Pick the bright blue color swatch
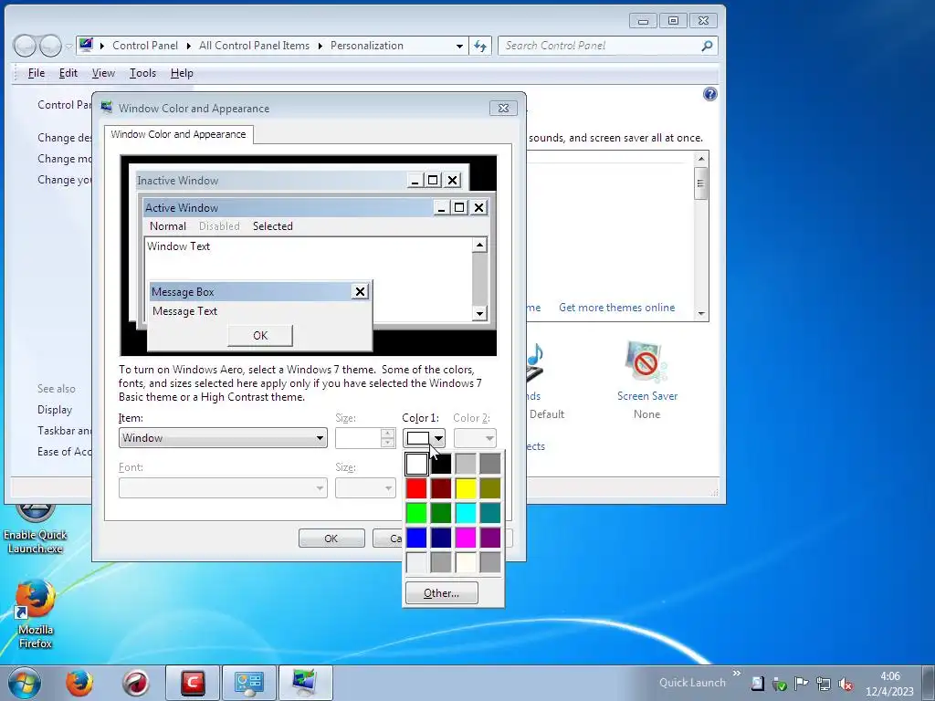The width and height of the screenshot is (935, 701). coord(416,538)
